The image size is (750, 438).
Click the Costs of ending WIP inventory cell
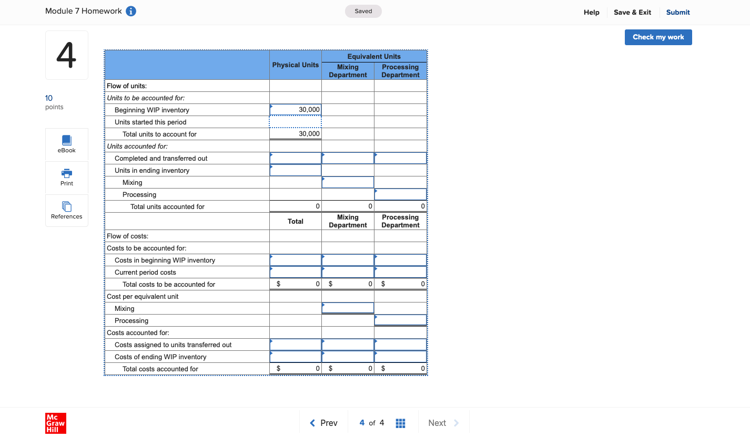point(295,356)
